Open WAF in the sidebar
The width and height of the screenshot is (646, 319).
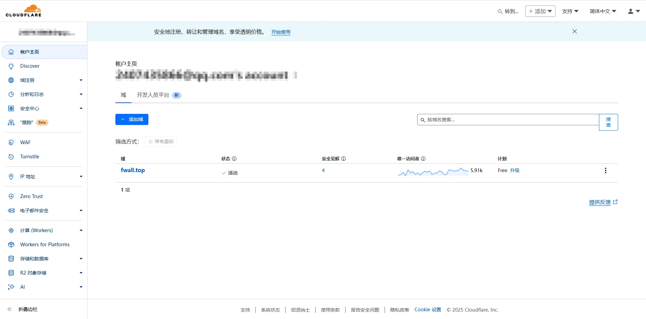(25, 142)
